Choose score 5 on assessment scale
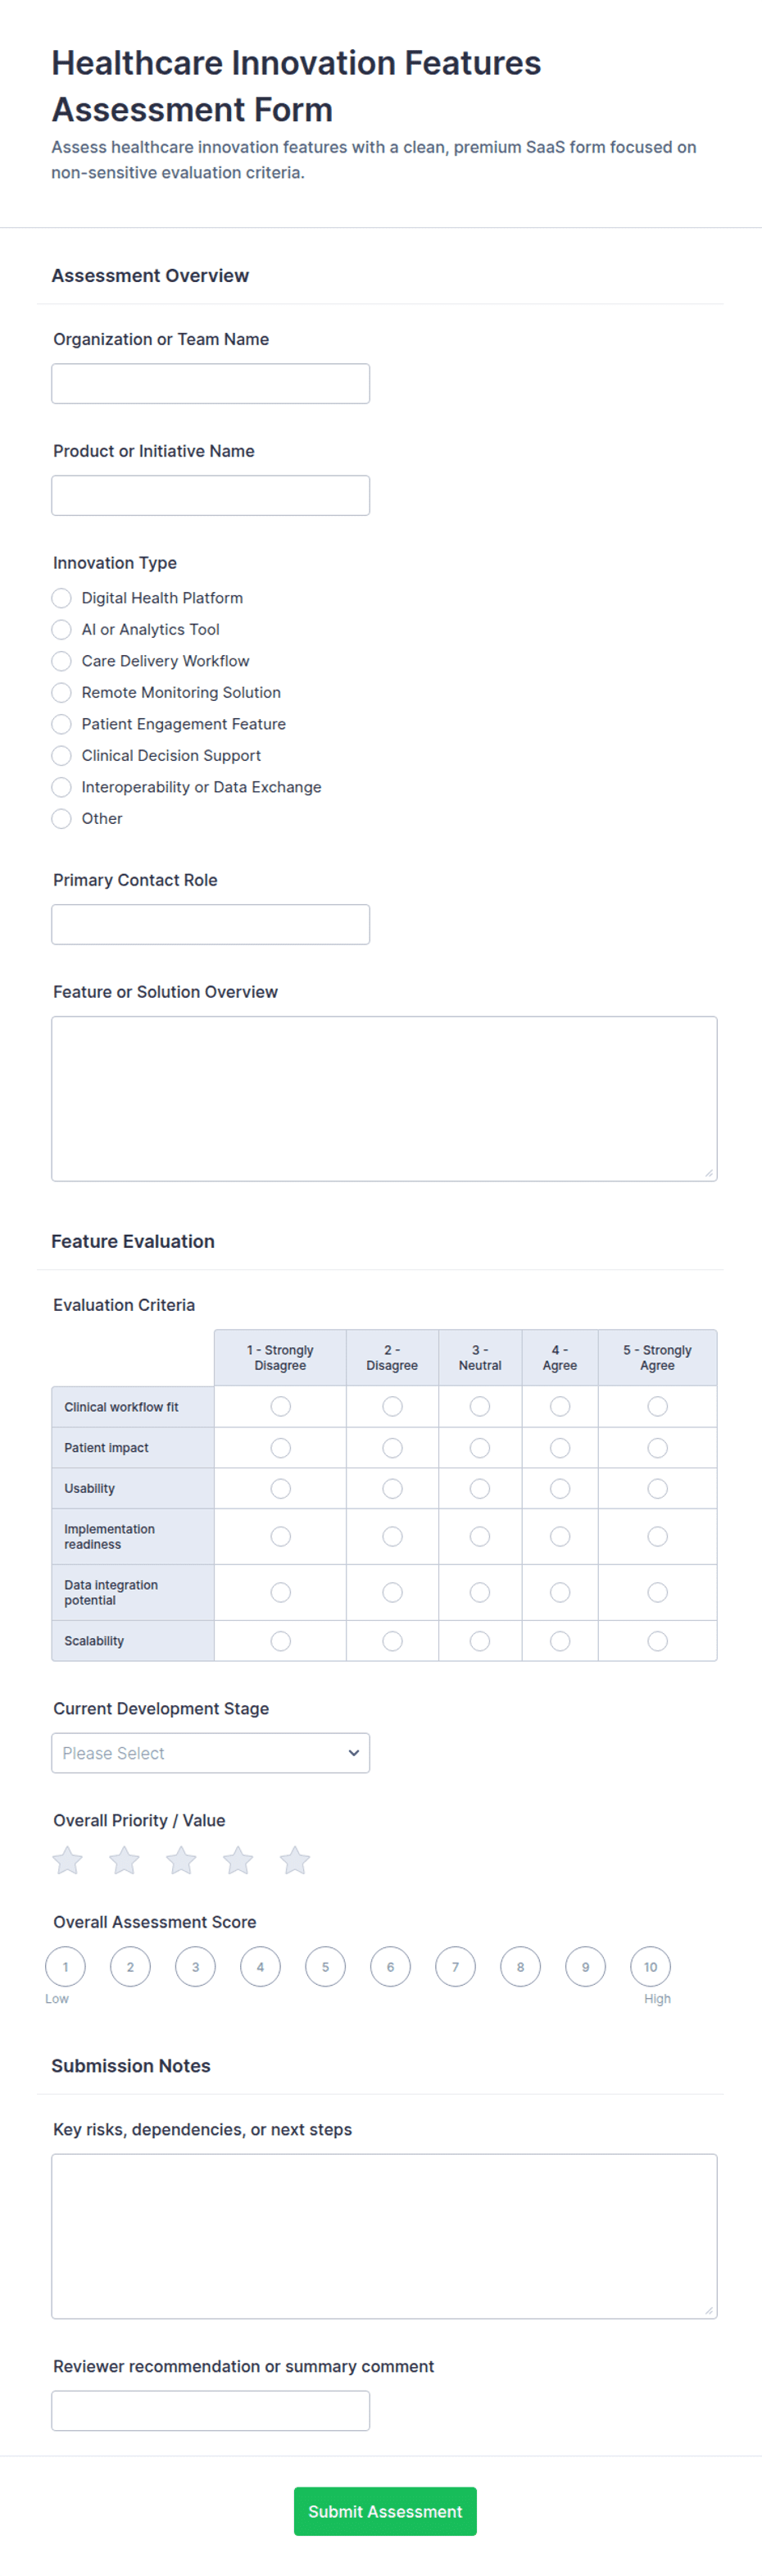762x2576 pixels. [325, 1966]
